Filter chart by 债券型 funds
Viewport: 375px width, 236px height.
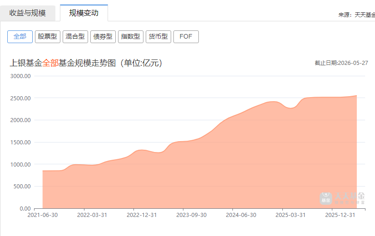[x=103, y=37]
